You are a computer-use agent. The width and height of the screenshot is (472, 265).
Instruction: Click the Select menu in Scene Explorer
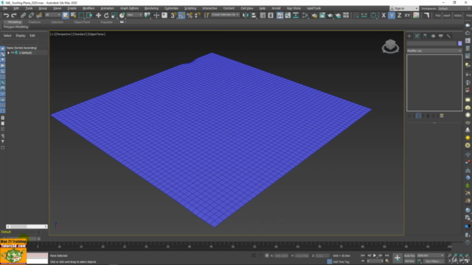pyautogui.click(x=7, y=36)
